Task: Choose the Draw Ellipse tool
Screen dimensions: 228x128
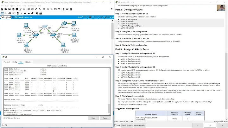Action: (28, 13)
